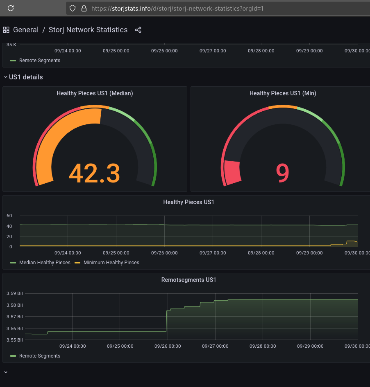370x387 pixels.
Task: Share the dashboard using the share icon
Action: [x=138, y=30]
